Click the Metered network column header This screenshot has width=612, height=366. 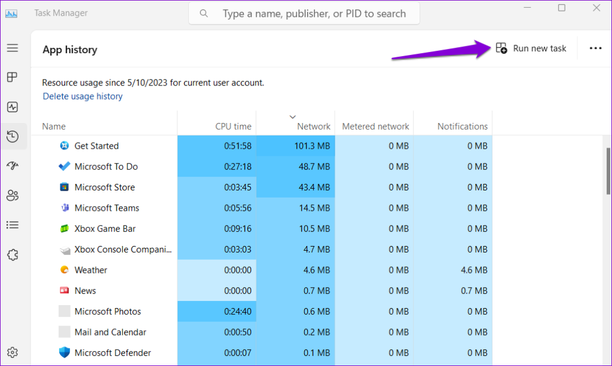tap(375, 127)
